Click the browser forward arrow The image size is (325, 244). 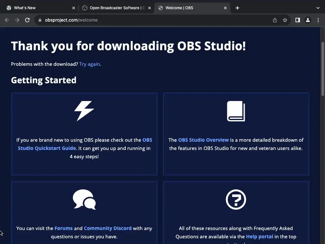coord(17,20)
